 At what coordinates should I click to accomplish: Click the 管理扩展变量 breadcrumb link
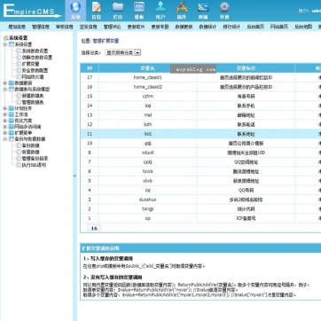106,41
